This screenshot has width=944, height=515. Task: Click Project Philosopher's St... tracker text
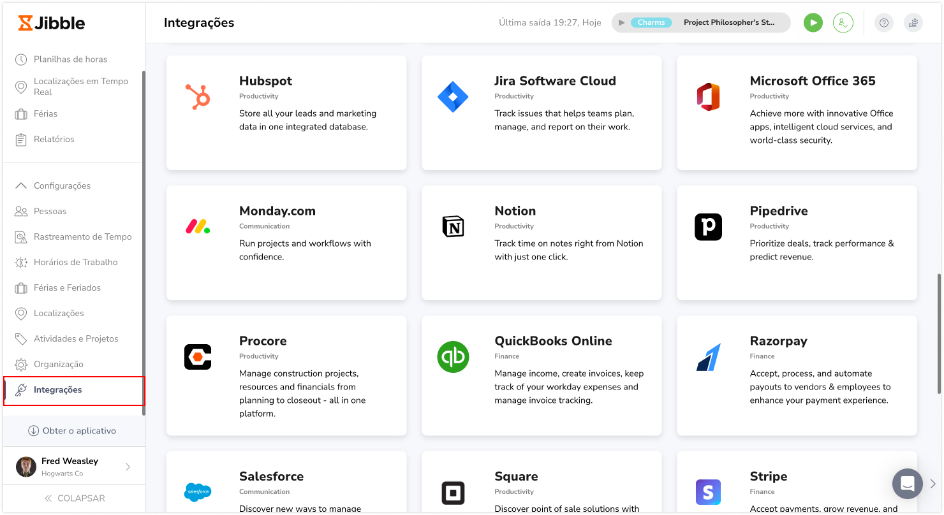(x=729, y=22)
